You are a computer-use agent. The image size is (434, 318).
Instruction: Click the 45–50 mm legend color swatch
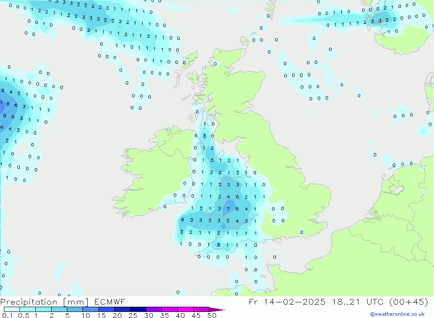(x=201, y=309)
